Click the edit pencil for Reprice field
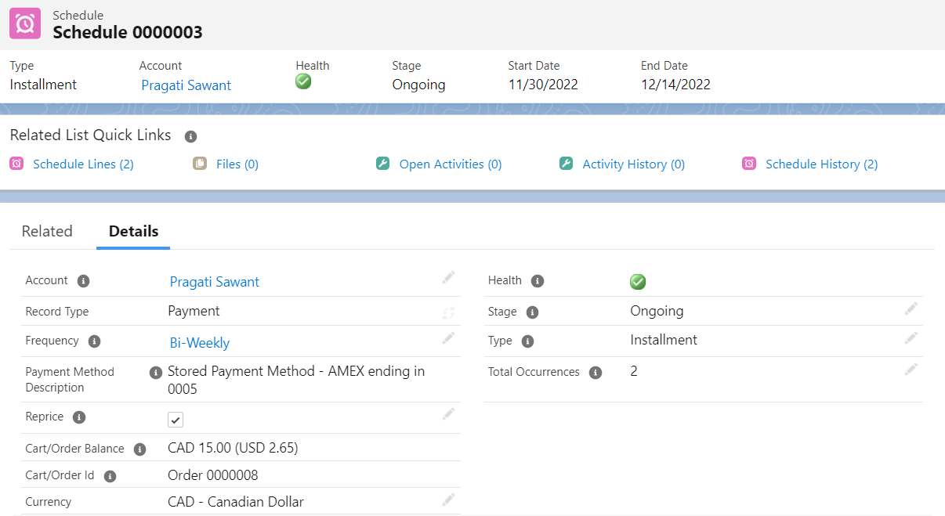This screenshot has height=516, width=945. click(x=448, y=413)
